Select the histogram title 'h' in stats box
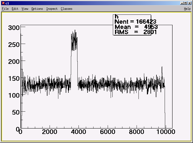This screenshot has width=193, height=143. 116,16
